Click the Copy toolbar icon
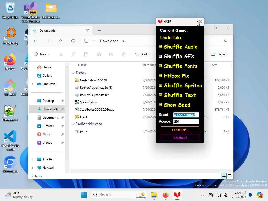 pos(74,54)
